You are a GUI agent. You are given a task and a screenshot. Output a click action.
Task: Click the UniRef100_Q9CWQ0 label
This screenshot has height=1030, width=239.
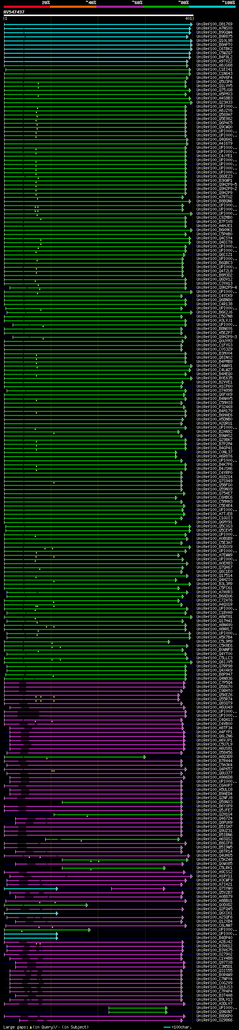(214, 127)
